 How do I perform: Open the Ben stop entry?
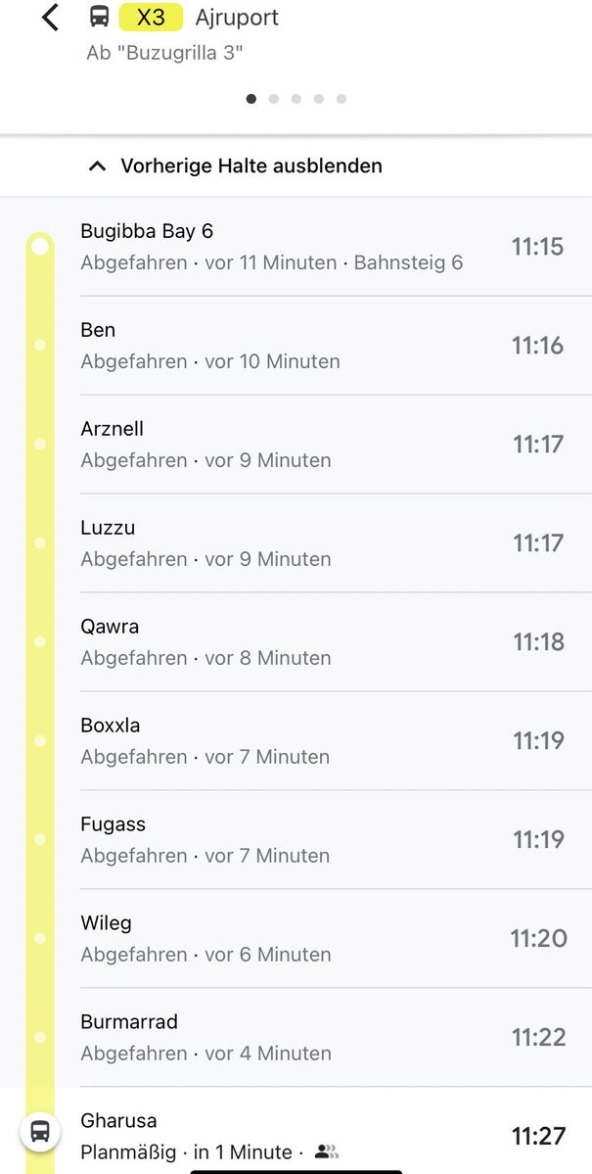[294, 345]
